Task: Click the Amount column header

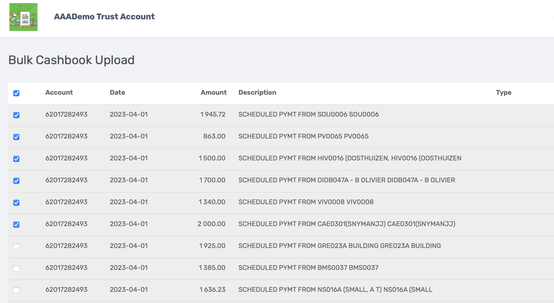Action: (213, 92)
